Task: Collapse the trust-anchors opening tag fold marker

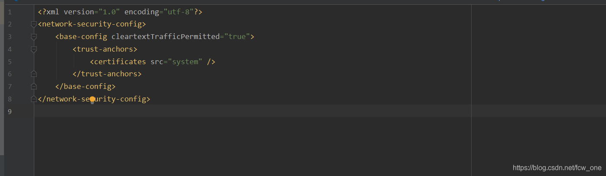Action: 34,49
